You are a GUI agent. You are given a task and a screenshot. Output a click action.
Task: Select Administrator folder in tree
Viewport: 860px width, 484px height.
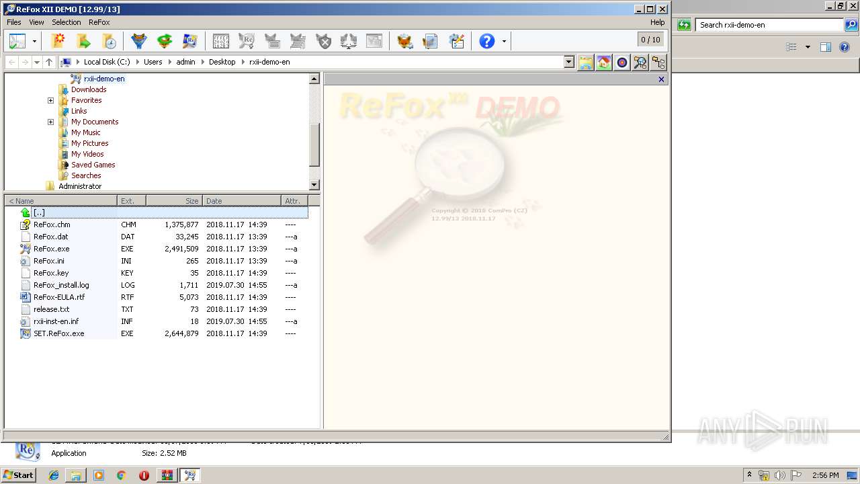[x=80, y=186]
